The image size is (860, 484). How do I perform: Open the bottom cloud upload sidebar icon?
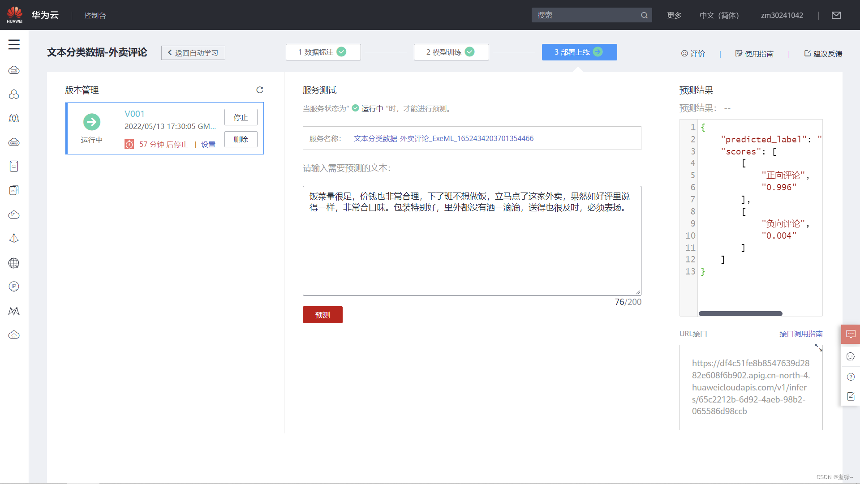(14, 335)
